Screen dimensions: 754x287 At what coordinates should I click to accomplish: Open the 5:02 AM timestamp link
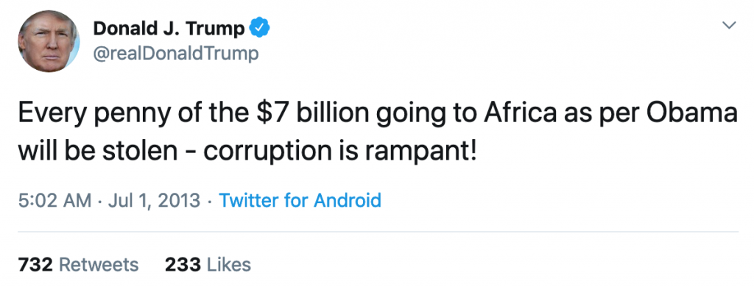pyautogui.click(x=54, y=200)
